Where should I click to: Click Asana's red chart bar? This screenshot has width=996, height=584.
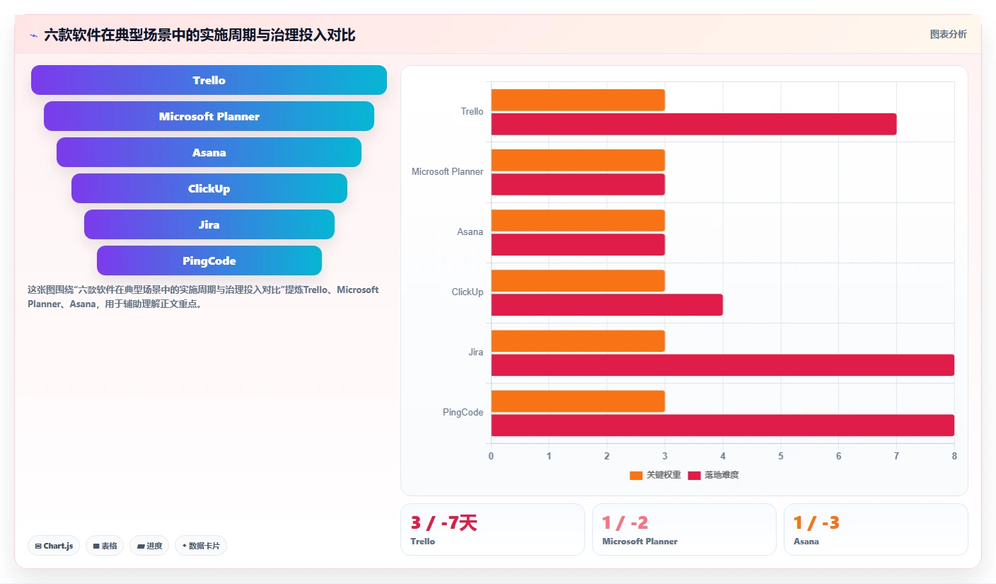(578, 244)
